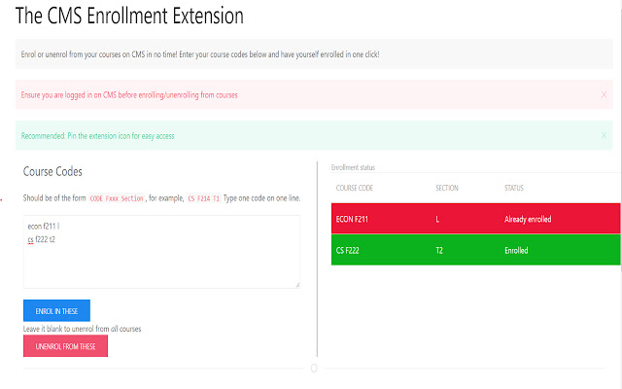Select the CS F222 course code cell
This screenshot has width=622, height=389.
tap(348, 251)
